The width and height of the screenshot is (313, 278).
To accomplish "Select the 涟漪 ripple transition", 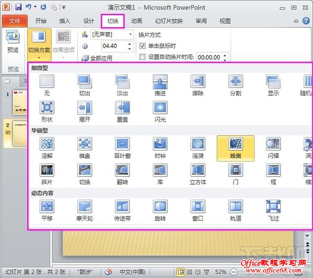I will (198, 148).
